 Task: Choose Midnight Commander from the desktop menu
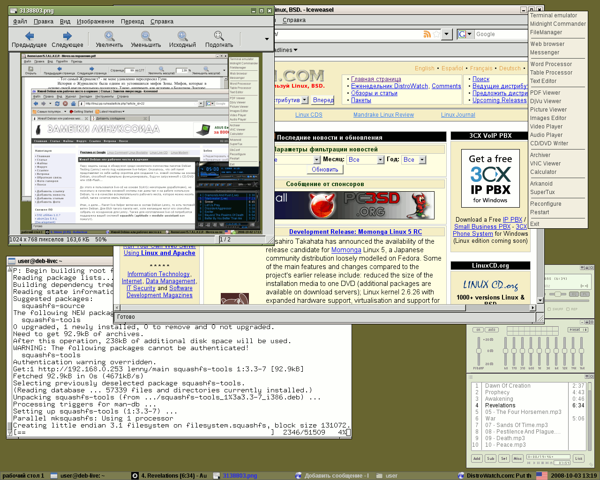click(558, 24)
